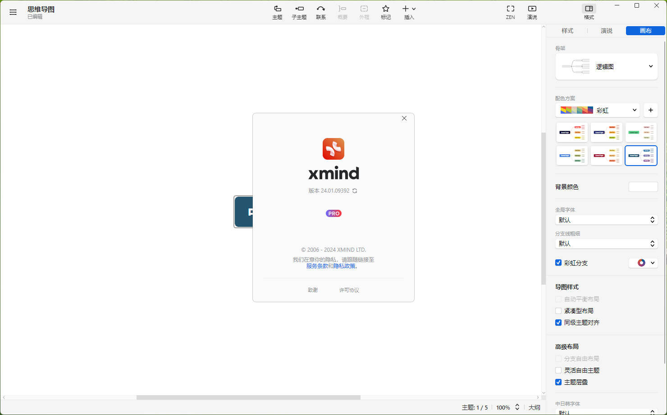Enable 灵活自由主题 flexible floating topic
667x415 pixels.
pyautogui.click(x=558, y=370)
